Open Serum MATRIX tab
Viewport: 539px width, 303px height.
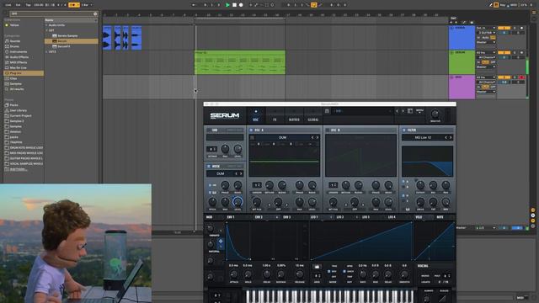coord(294,116)
